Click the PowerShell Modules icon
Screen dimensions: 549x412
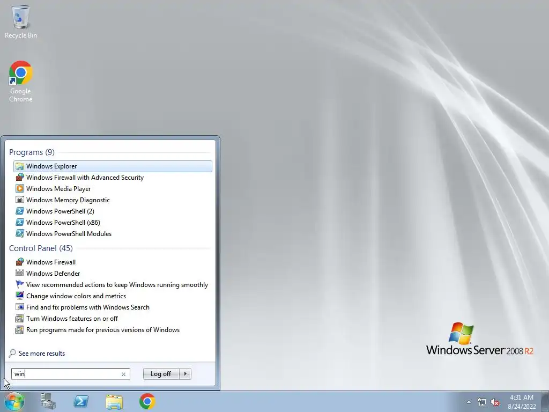(20, 233)
